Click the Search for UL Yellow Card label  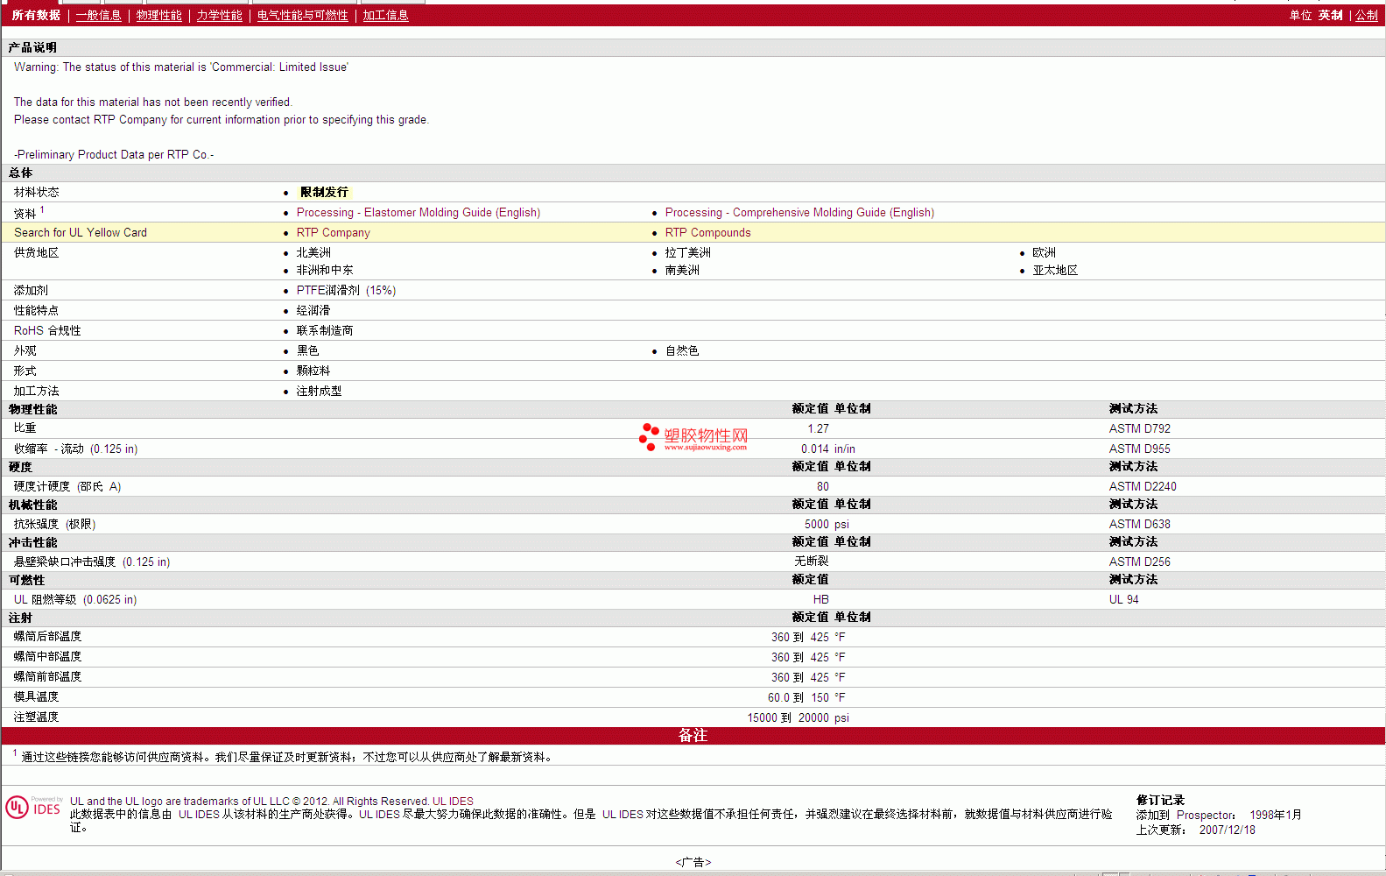(x=81, y=233)
